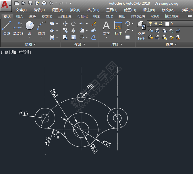Viewport: 193px width, 174px height.
Task: Choose the Move tool in Modify panel
Action: coord(65,24)
